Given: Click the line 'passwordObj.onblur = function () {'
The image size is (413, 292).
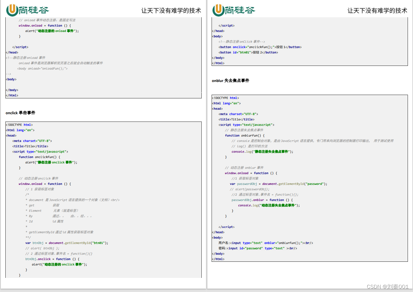Looking at the screenshot, I should tap(262, 200).
